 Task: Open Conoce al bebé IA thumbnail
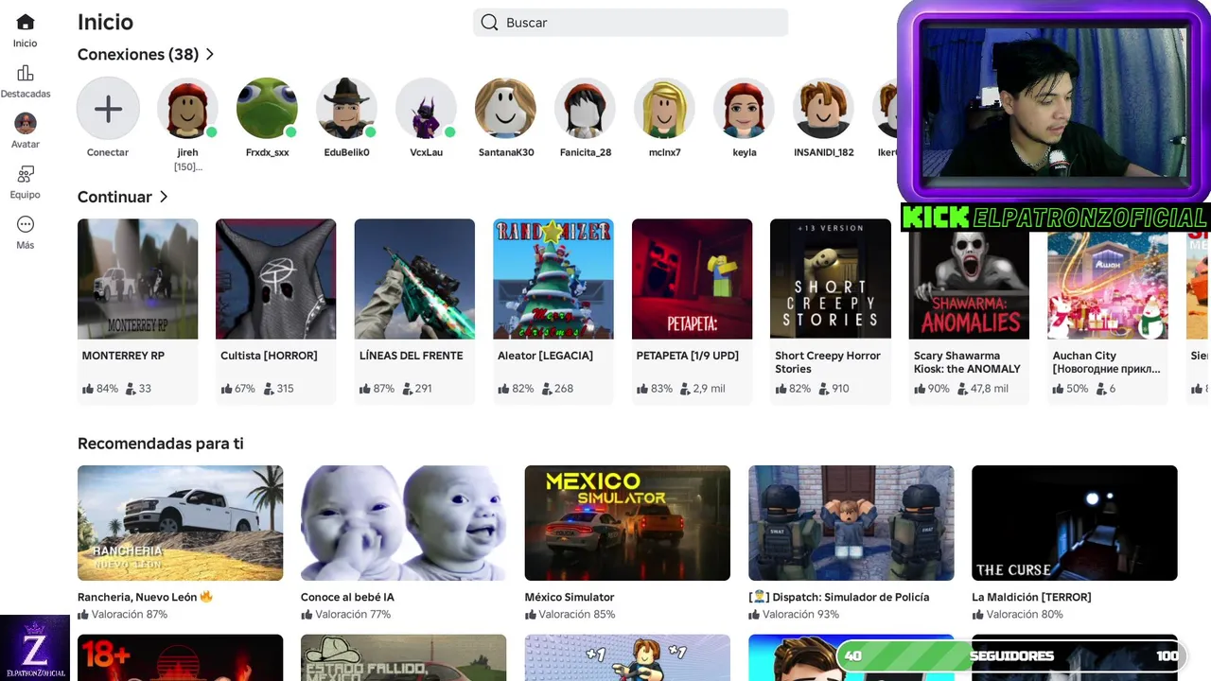click(403, 523)
